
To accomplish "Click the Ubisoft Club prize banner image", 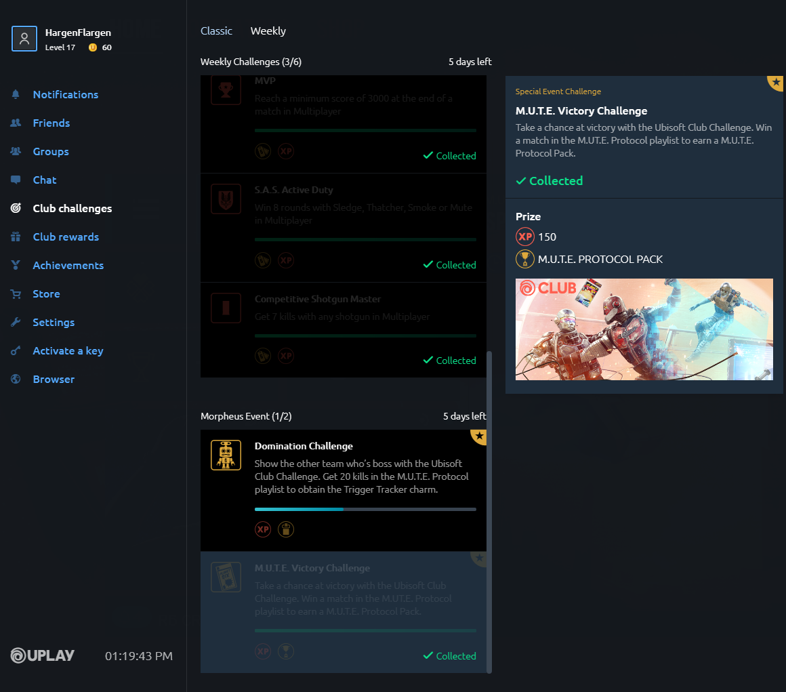I will point(644,329).
